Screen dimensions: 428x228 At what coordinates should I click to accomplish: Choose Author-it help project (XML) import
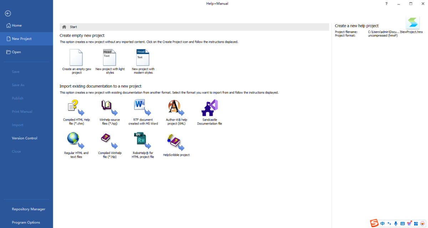tap(177, 108)
